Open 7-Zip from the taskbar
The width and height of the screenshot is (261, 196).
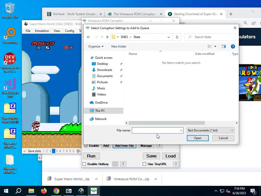pyautogui.click(x=69, y=191)
